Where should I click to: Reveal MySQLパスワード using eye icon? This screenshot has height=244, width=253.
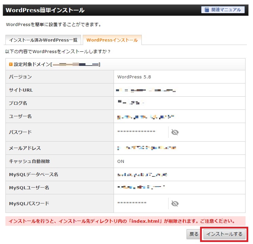(x=175, y=203)
